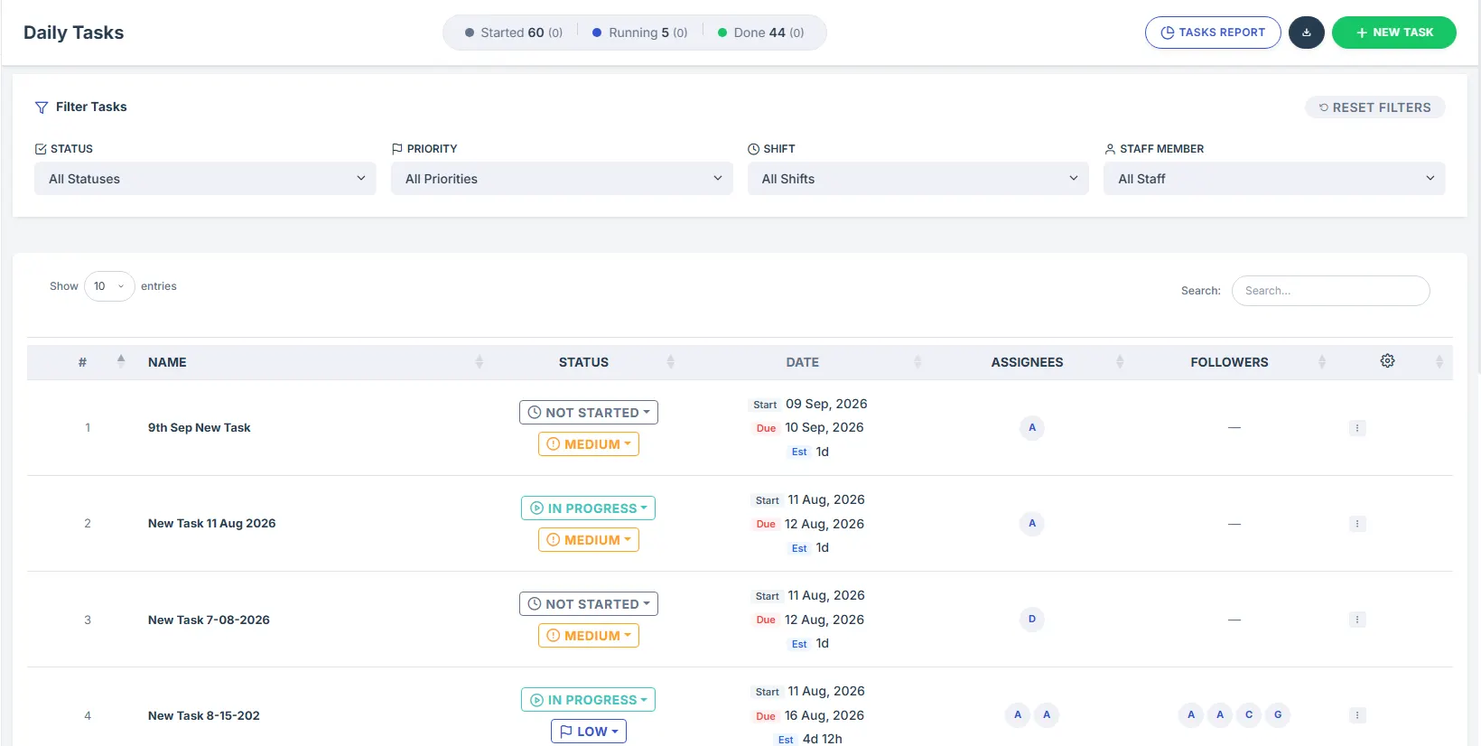The width and height of the screenshot is (1481, 746).
Task: Open the All Statuses filter dropdown
Action: click(205, 179)
